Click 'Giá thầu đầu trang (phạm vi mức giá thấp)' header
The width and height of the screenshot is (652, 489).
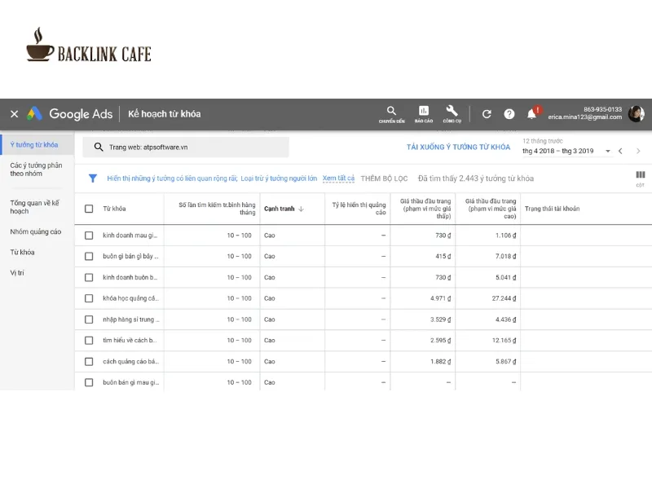tap(425, 209)
